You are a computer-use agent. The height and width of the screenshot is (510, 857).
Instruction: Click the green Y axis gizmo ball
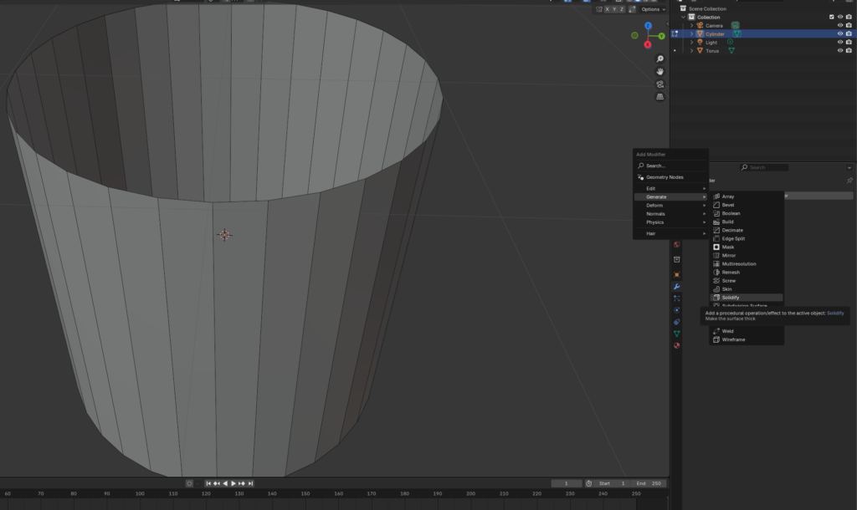tap(661, 36)
